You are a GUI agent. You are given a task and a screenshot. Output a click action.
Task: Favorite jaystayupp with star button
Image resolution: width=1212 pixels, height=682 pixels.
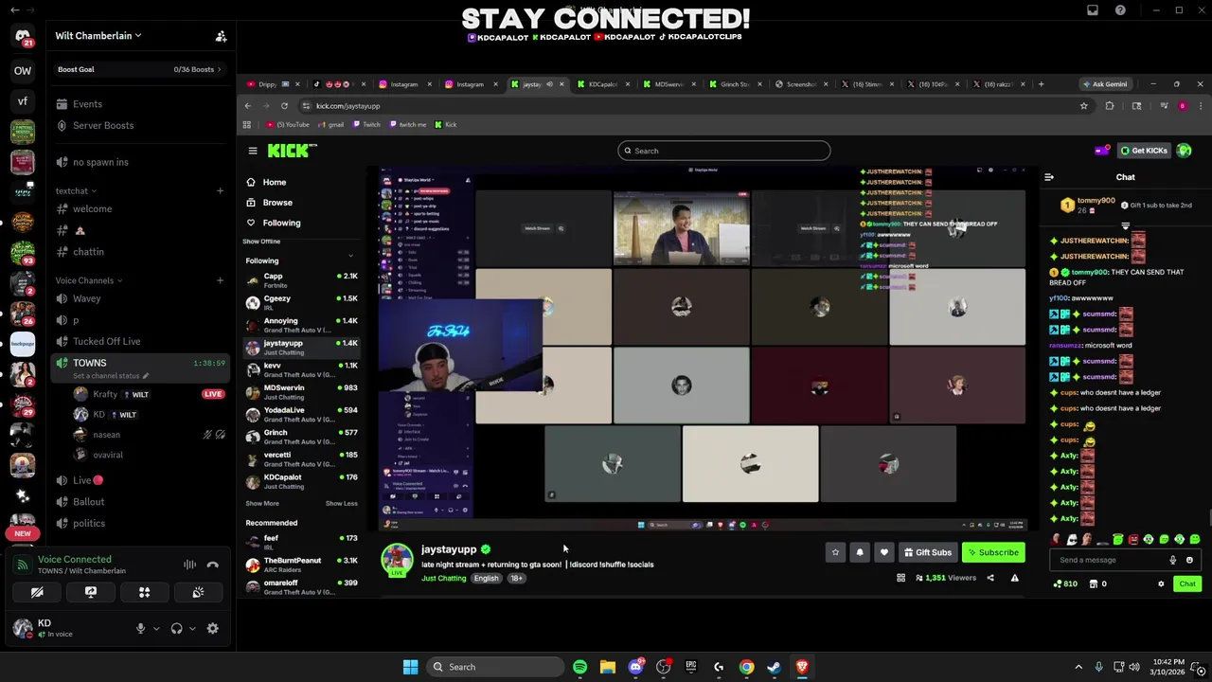835,552
